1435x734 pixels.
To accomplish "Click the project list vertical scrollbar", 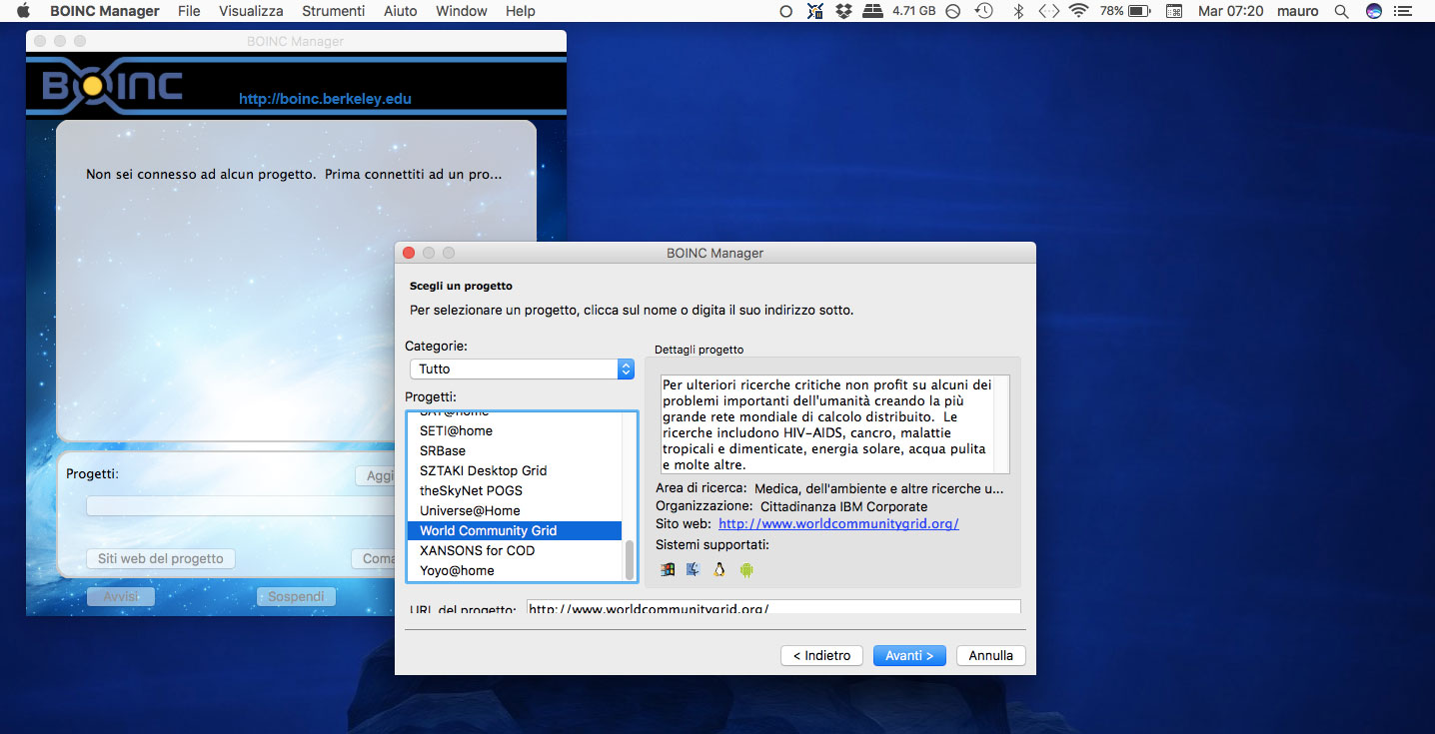I will [x=630, y=559].
